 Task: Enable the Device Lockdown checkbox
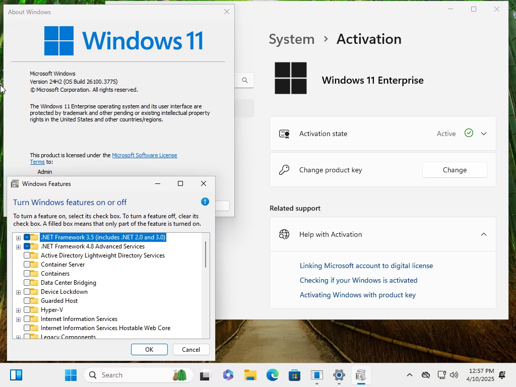pos(27,292)
